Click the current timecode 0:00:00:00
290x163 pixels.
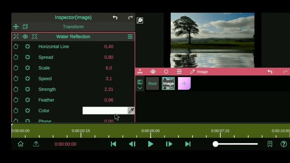65,144
